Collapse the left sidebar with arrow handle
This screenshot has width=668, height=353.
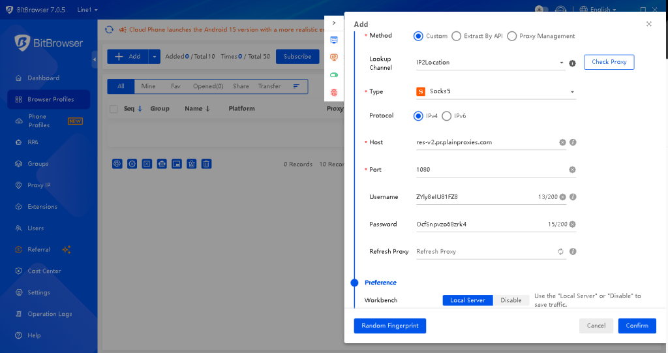pos(95,59)
